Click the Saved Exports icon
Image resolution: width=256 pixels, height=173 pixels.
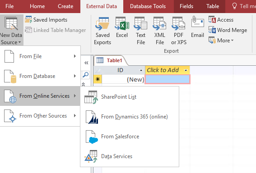click(102, 24)
